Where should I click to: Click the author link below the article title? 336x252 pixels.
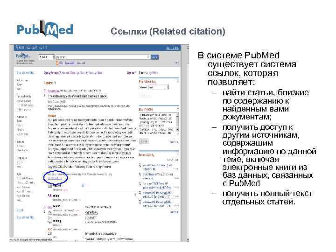pos(56,101)
